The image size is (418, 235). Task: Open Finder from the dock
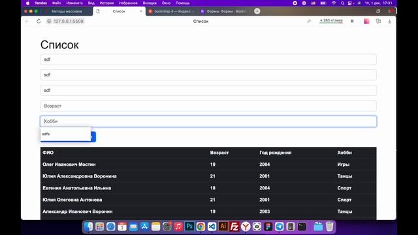88,227
